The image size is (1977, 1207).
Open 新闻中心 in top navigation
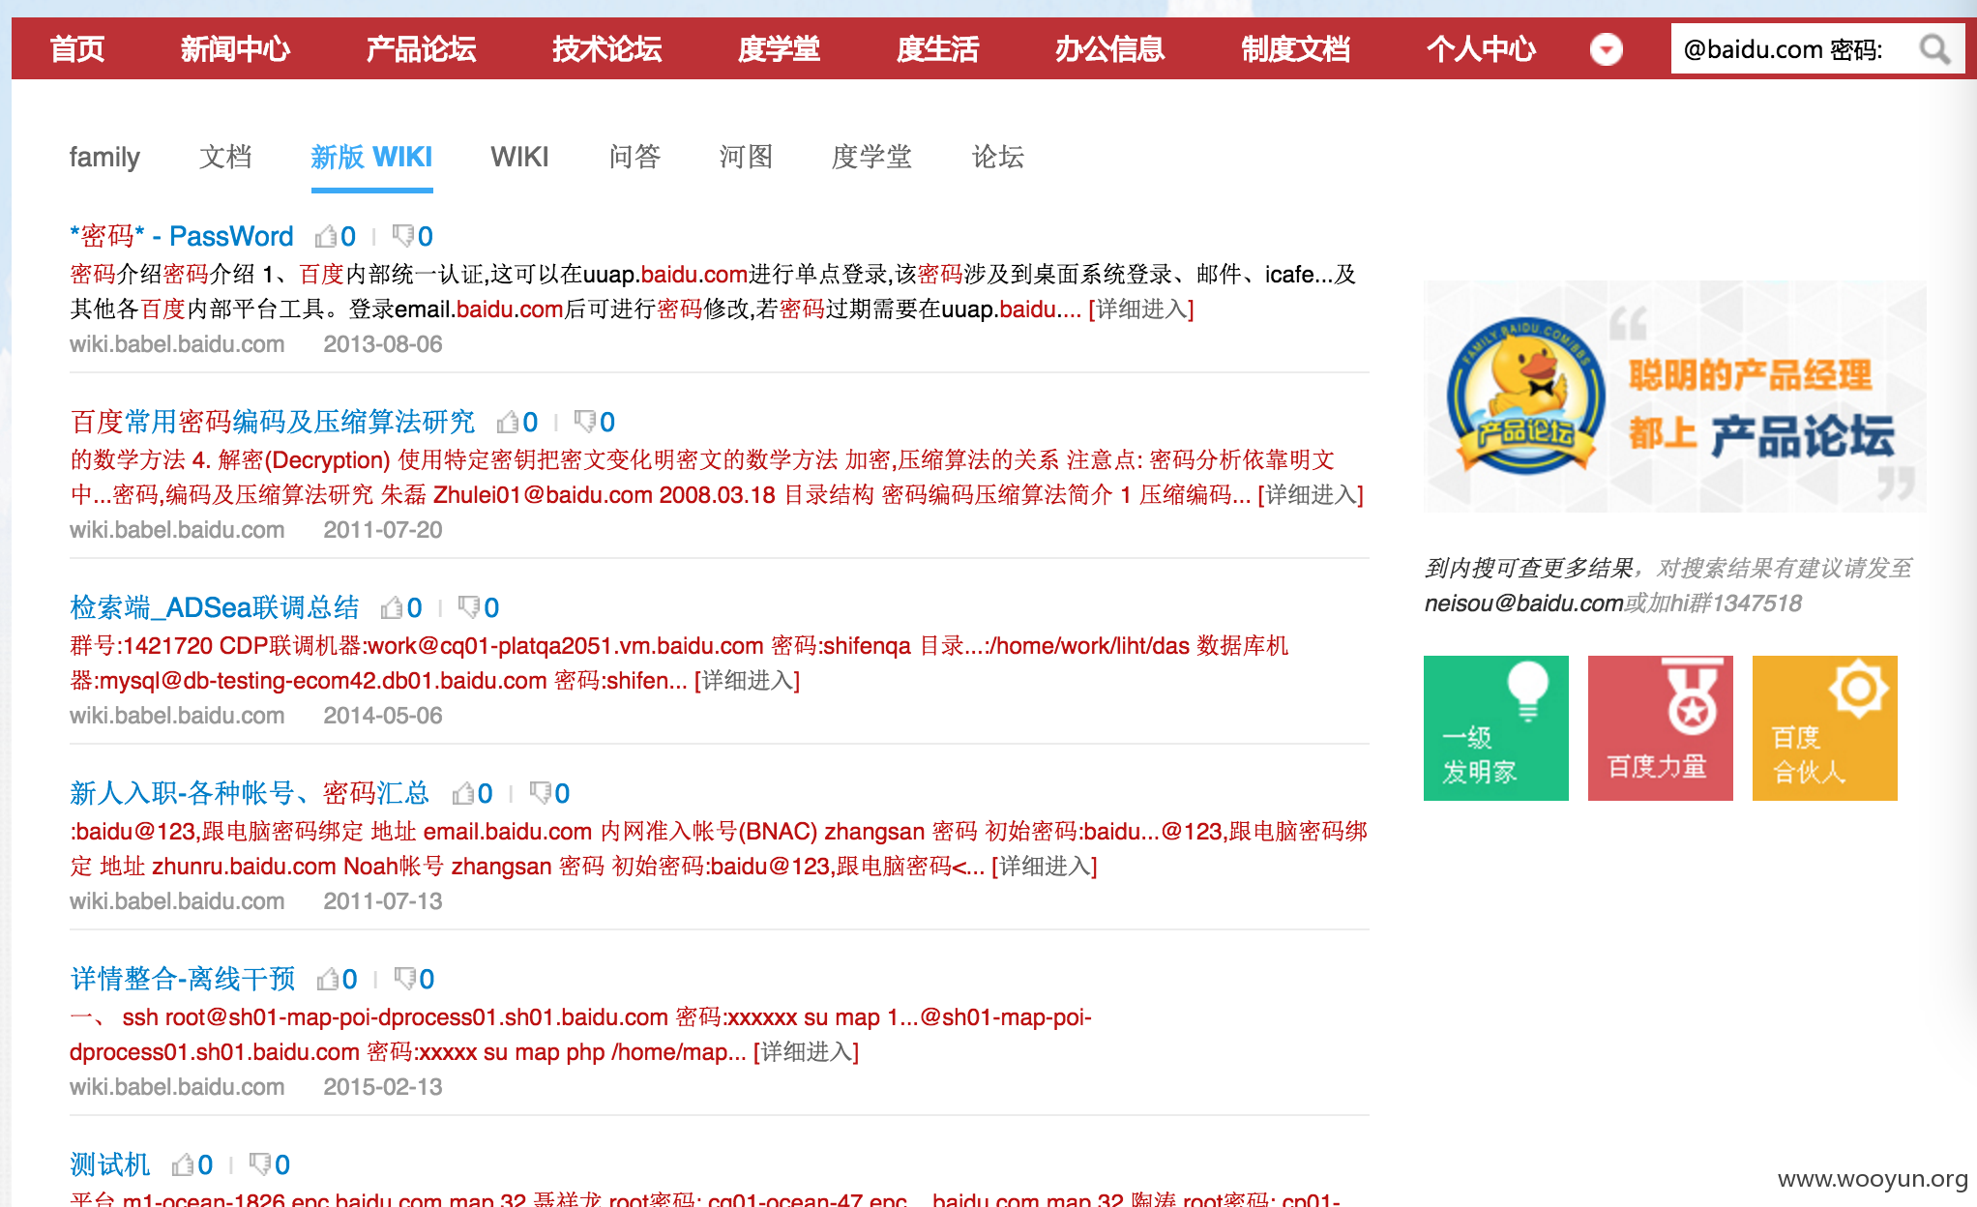235,48
